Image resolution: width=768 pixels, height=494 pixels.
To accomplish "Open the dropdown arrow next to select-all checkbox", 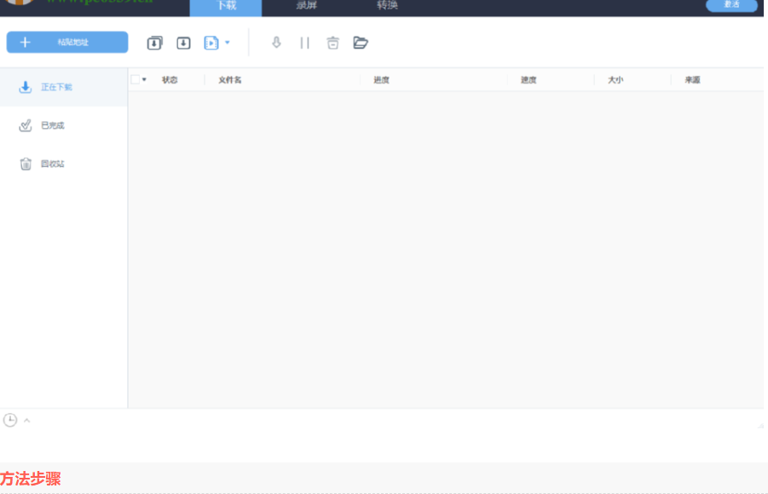I will coord(145,79).
